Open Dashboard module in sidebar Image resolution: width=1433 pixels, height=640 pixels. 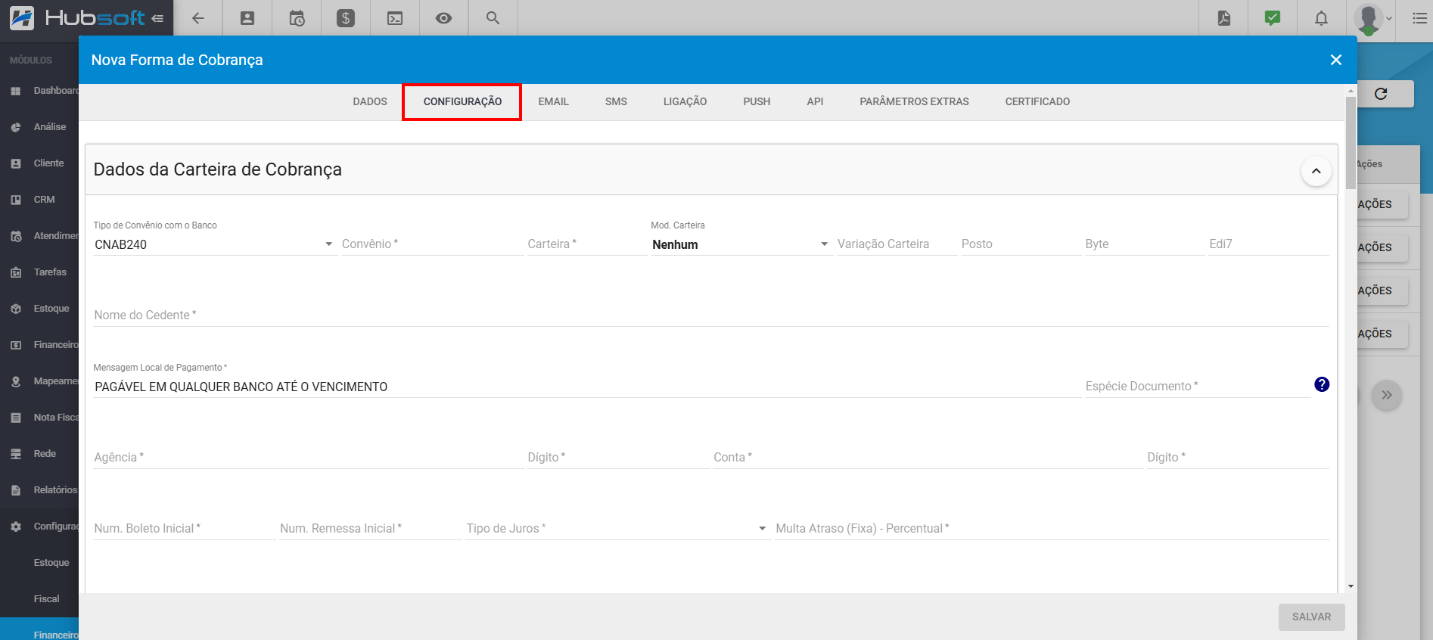point(39,91)
